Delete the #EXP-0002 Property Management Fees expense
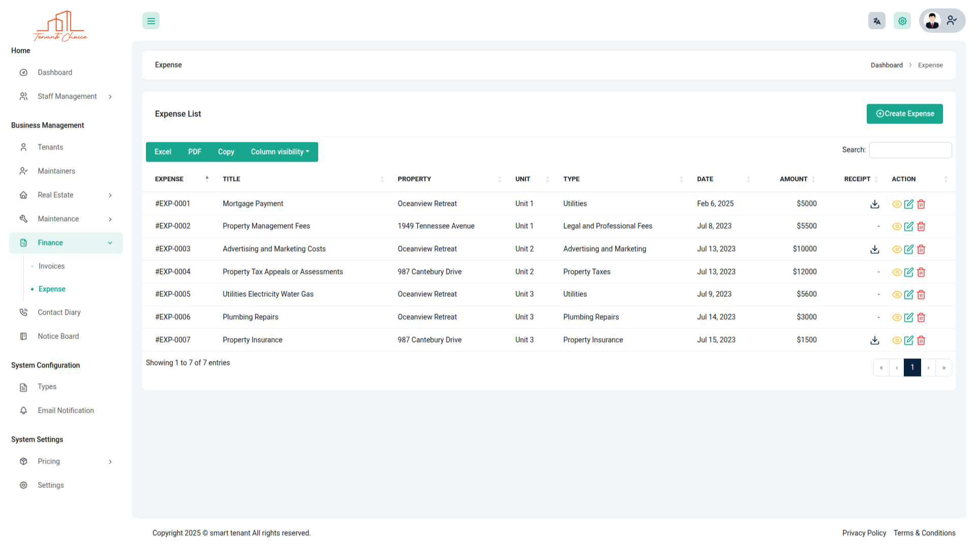 coord(921,227)
